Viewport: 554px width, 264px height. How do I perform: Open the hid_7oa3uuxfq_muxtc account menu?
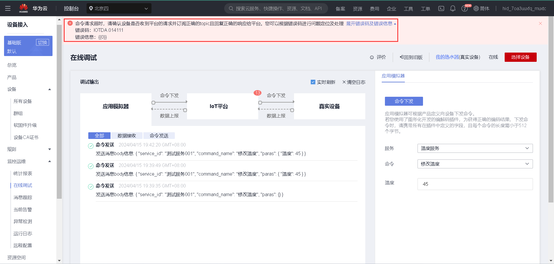pyautogui.click(x=524, y=8)
